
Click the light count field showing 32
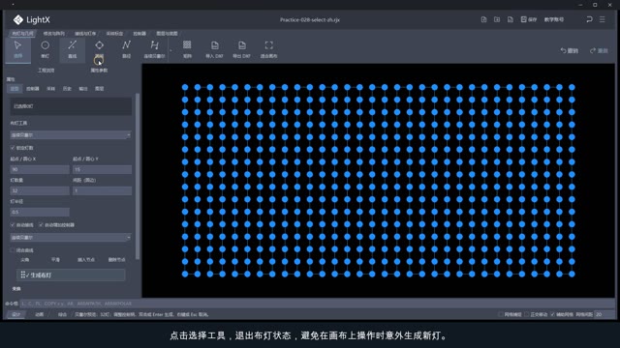(40, 190)
